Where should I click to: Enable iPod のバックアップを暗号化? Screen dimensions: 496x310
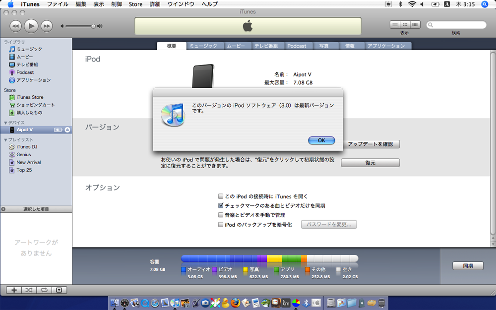point(221,225)
